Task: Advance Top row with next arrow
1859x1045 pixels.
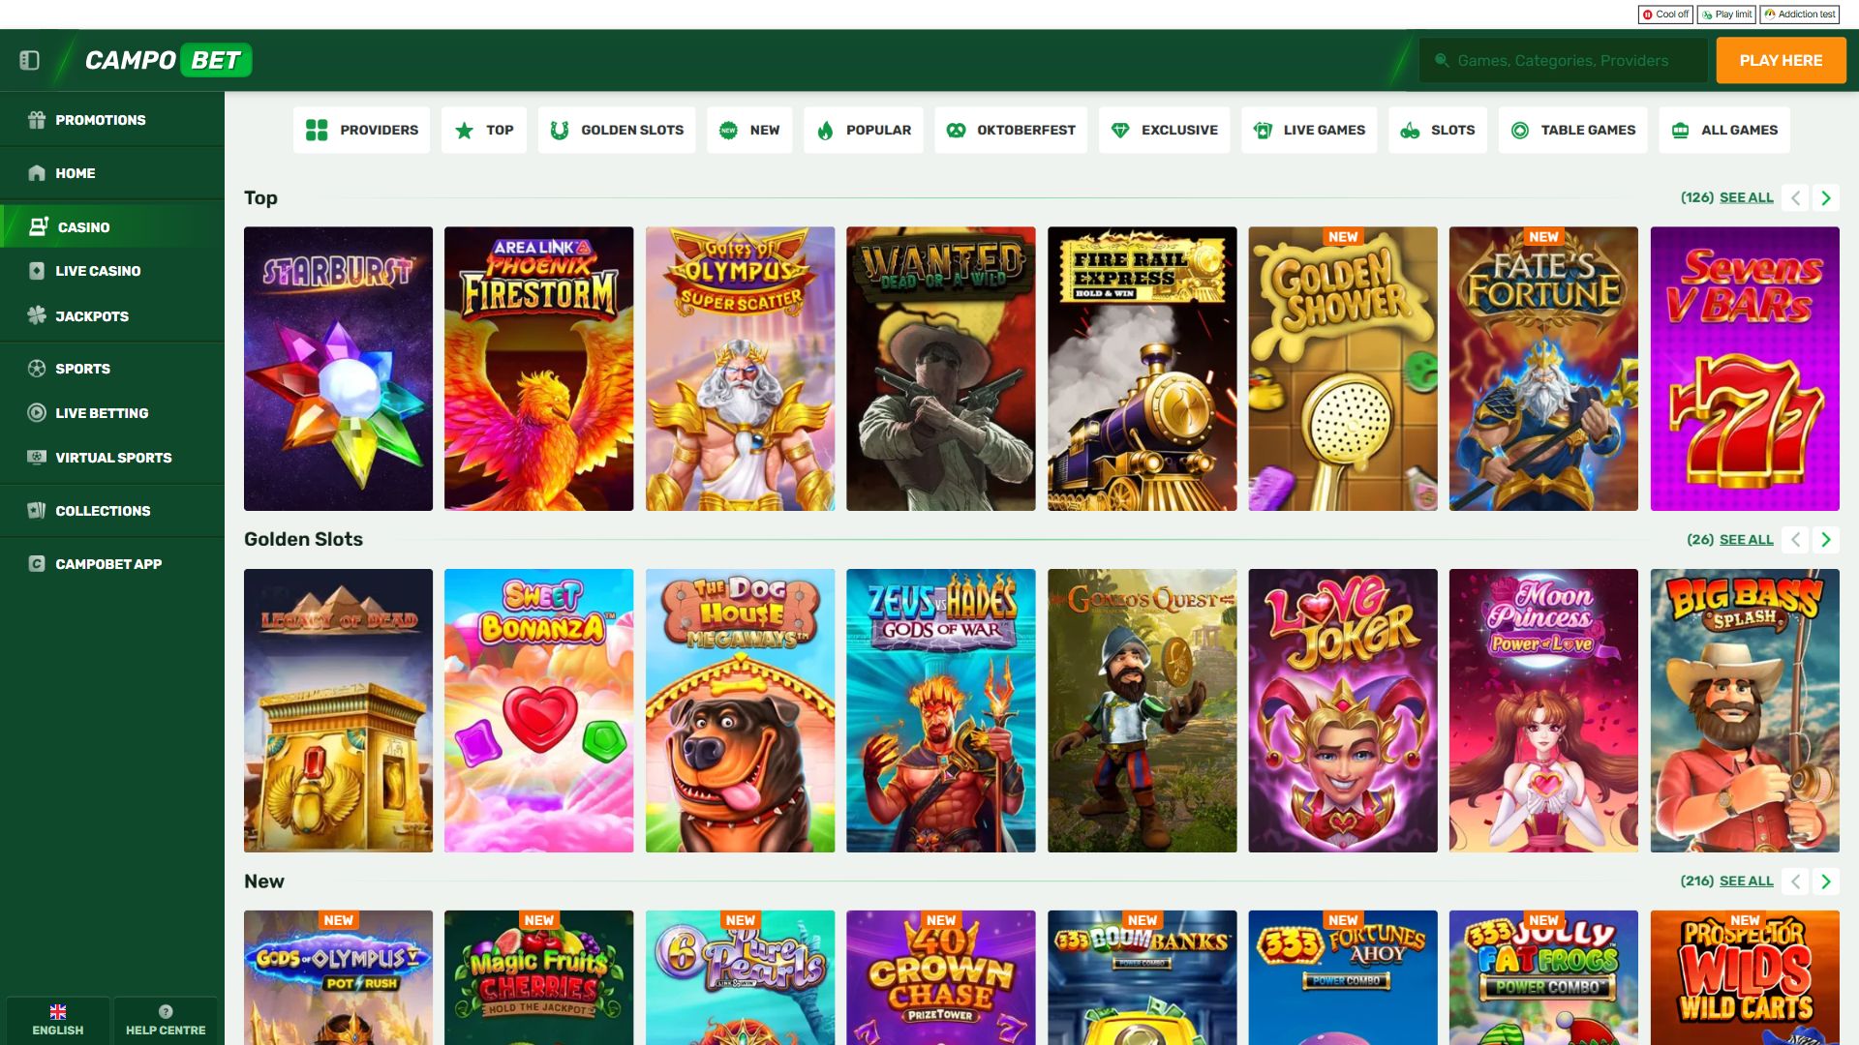Action: pos(1826,198)
